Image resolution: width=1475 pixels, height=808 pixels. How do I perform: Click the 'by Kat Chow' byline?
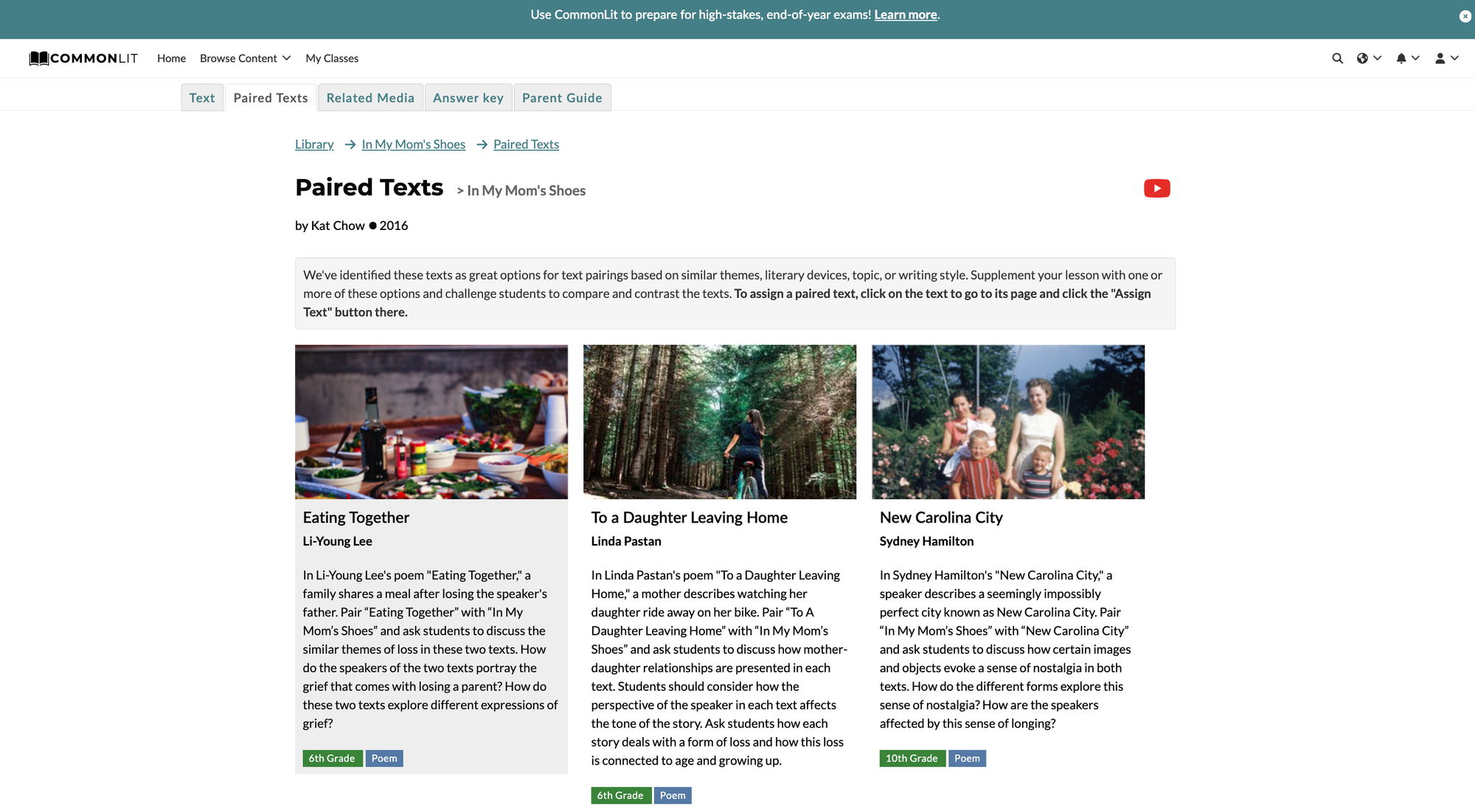[x=330, y=226]
